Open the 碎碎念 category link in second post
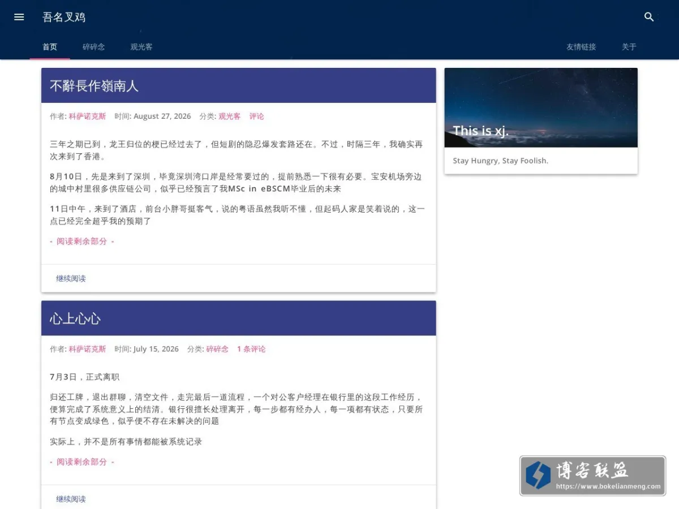Image resolution: width=679 pixels, height=509 pixels. click(x=217, y=350)
